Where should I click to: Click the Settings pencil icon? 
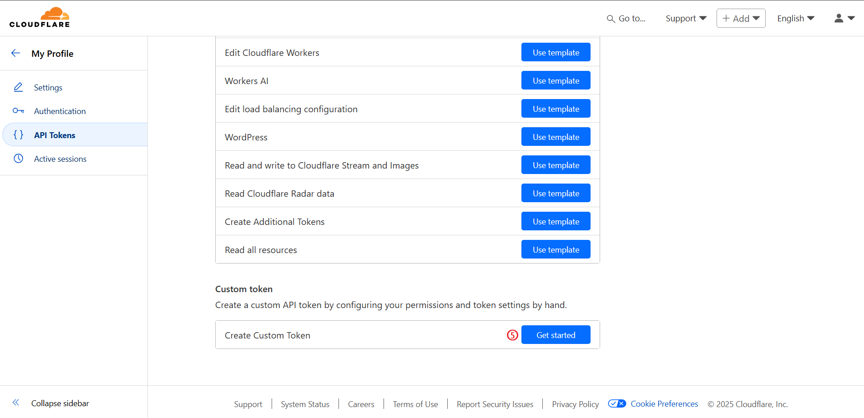pos(18,87)
